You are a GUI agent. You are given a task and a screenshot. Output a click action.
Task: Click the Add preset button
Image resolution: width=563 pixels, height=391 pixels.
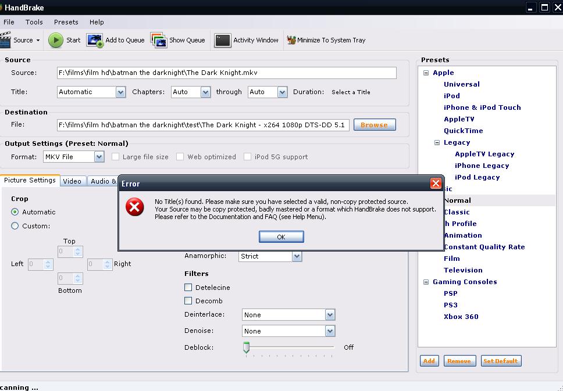[x=429, y=361]
